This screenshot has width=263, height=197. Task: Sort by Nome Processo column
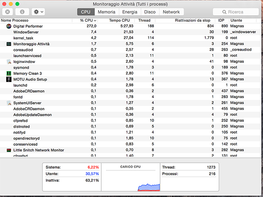(x=36, y=20)
